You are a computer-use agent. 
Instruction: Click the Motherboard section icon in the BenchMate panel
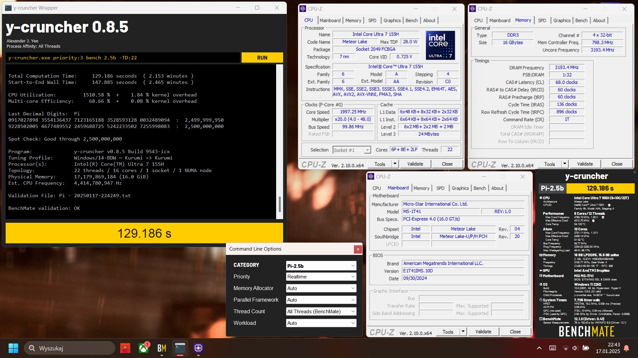[x=541, y=276]
